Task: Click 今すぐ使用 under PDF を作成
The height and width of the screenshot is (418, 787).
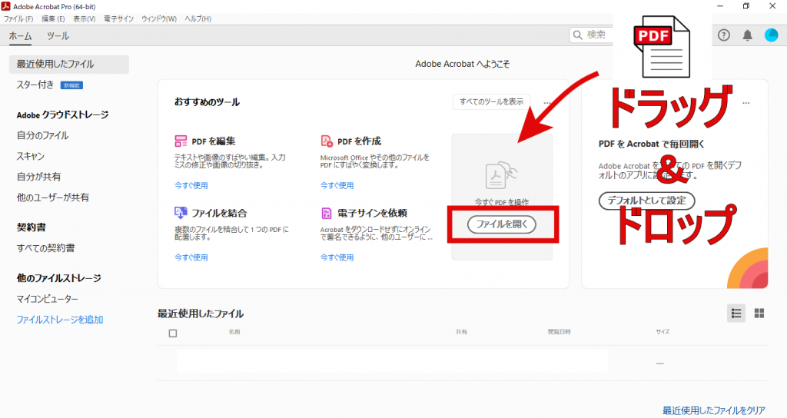Action: click(337, 185)
